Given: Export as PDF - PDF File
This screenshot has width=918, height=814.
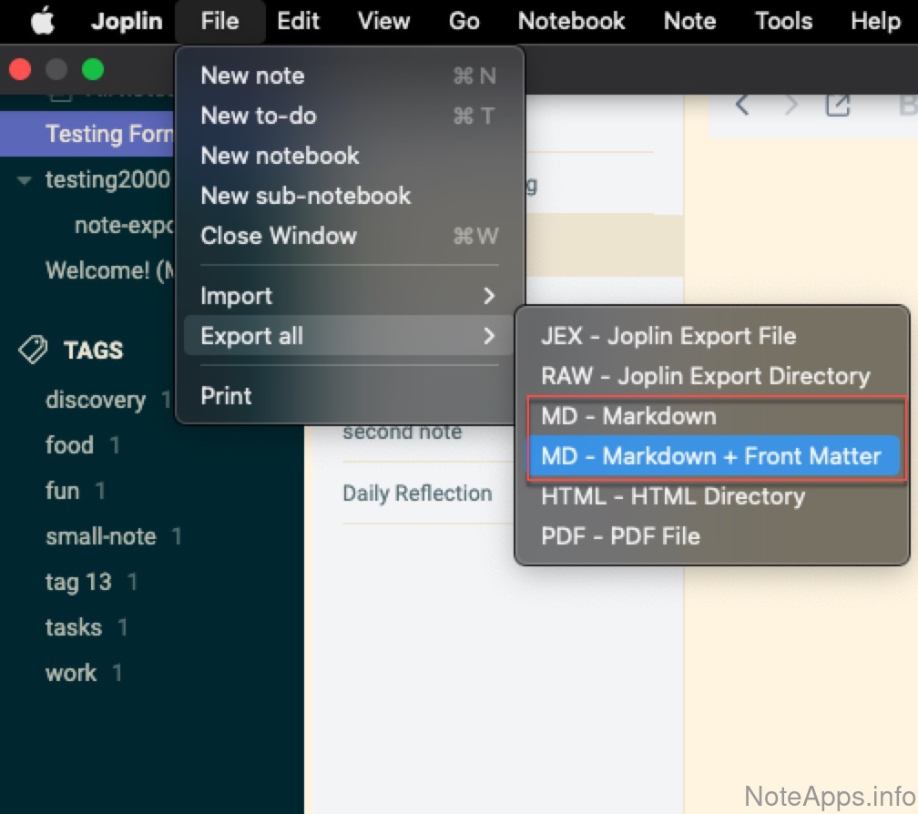Looking at the screenshot, I should click(620, 536).
